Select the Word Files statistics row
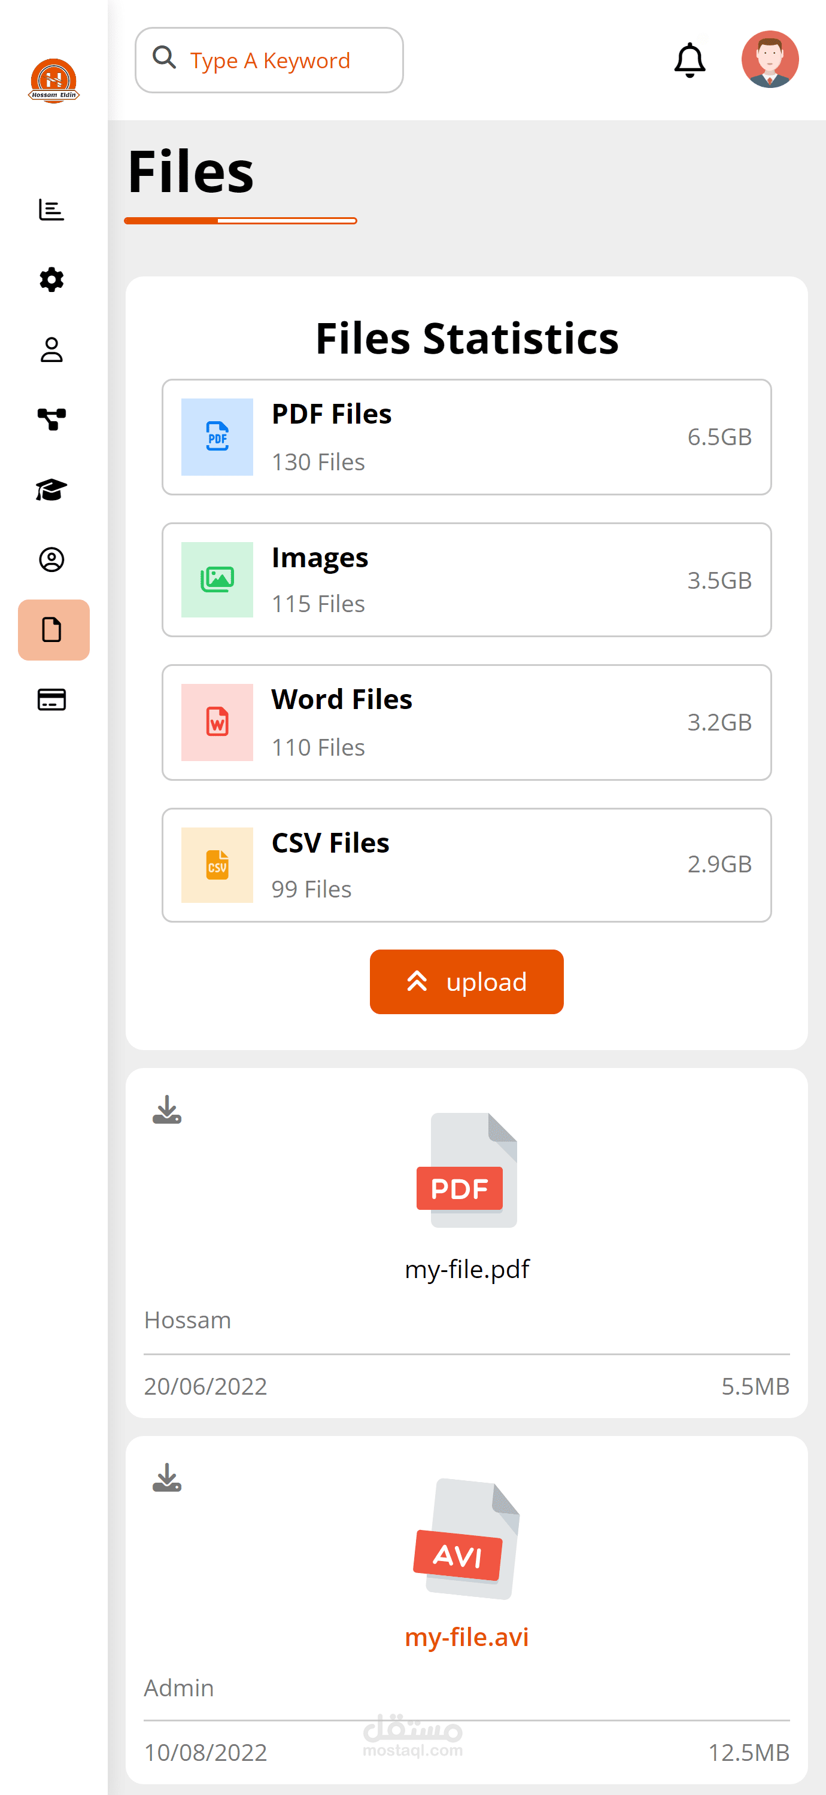826x1795 pixels. pyautogui.click(x=466, y=723)
